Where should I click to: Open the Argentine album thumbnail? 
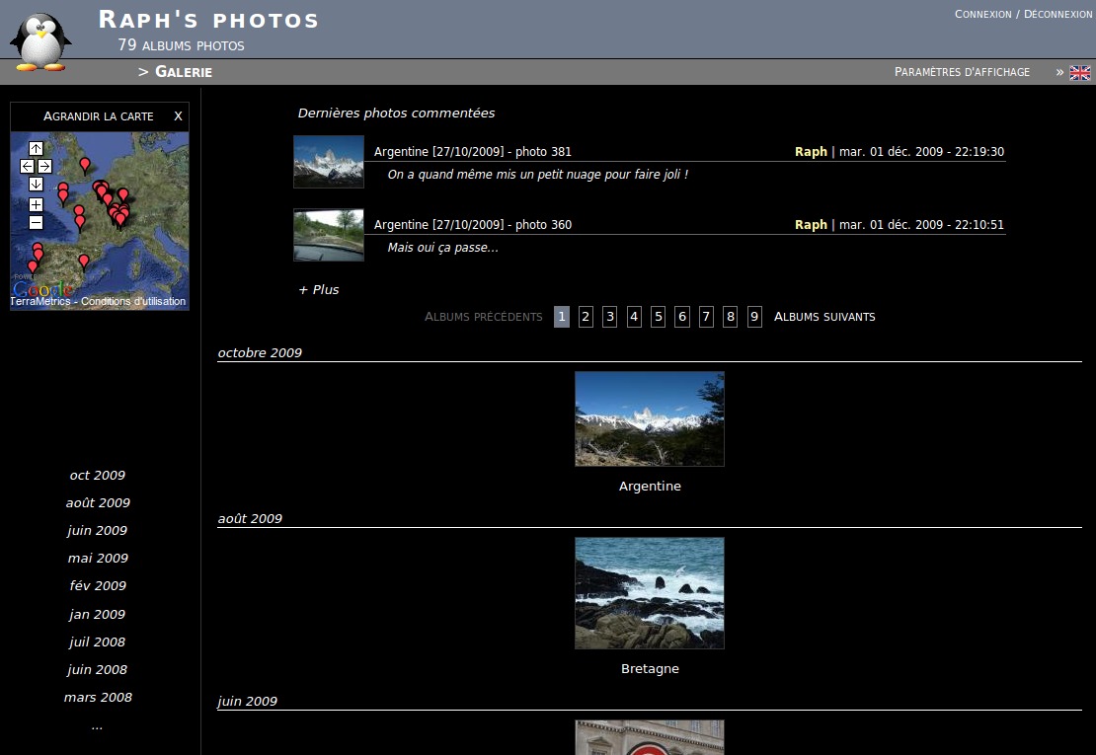click(650, 418)
